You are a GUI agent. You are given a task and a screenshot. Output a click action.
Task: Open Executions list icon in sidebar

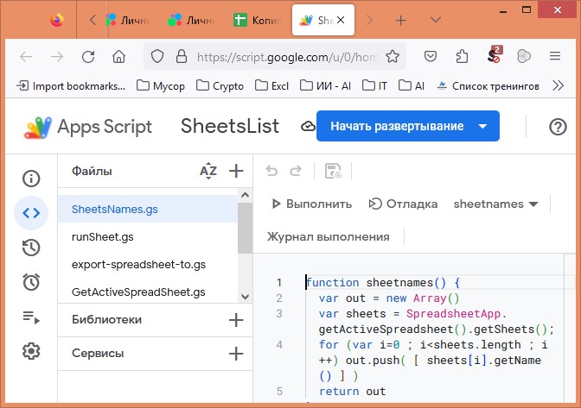coord(31,317)
